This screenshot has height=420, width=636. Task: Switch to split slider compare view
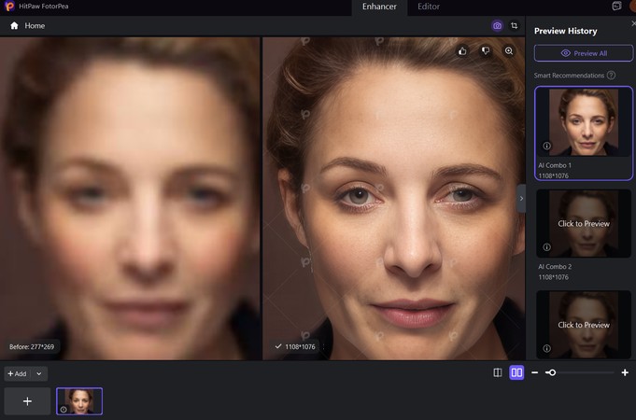tap(497, 372)
